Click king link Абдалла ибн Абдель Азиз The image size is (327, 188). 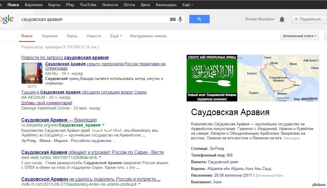point(239,168)
